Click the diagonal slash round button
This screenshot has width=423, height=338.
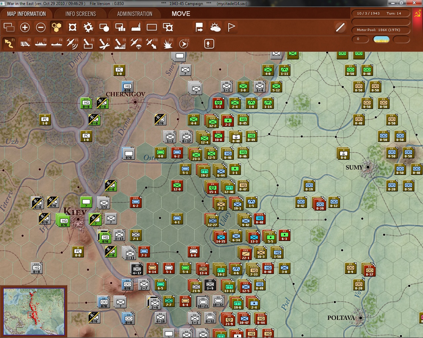pyautogui.click(x=340, y=27)
